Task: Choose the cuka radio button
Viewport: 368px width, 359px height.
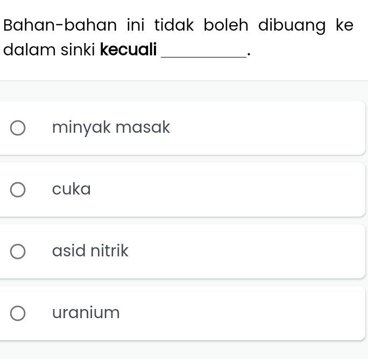Action: (18, 190)
